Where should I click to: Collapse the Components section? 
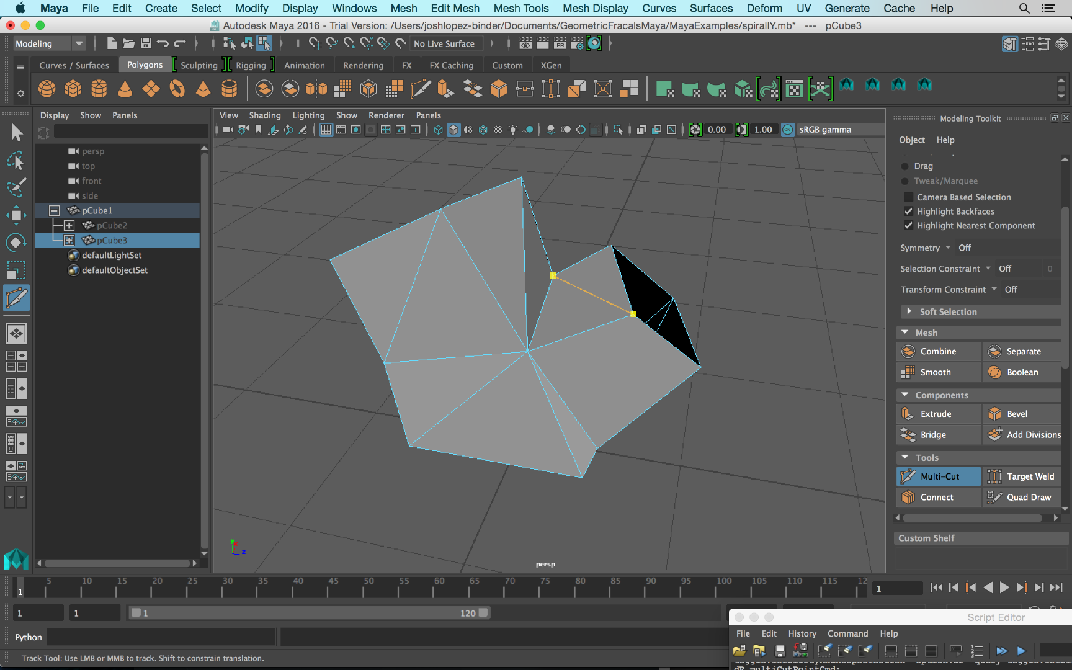click(x=905, y=395)
